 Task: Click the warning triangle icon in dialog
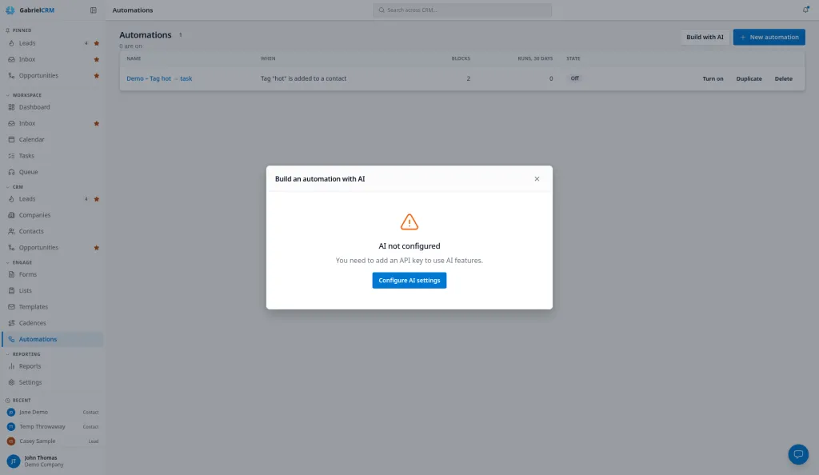(409, 222)
